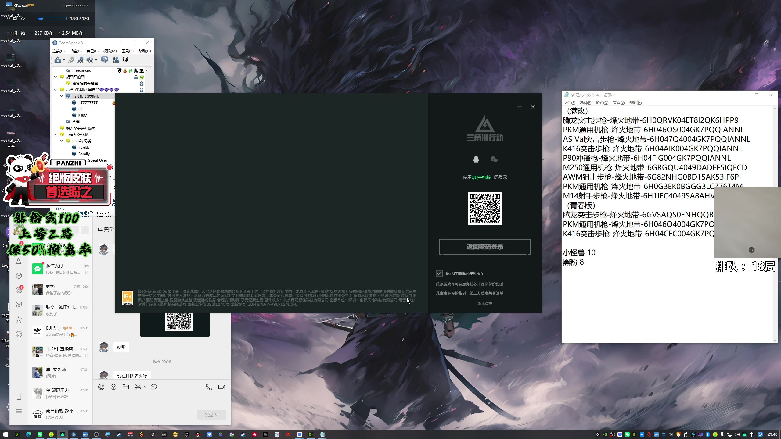The image size is (781, 439).
Task: Collapse 小盒子跟她的男模们 channel
Action: pyautogui.click(x=56, y=90)
